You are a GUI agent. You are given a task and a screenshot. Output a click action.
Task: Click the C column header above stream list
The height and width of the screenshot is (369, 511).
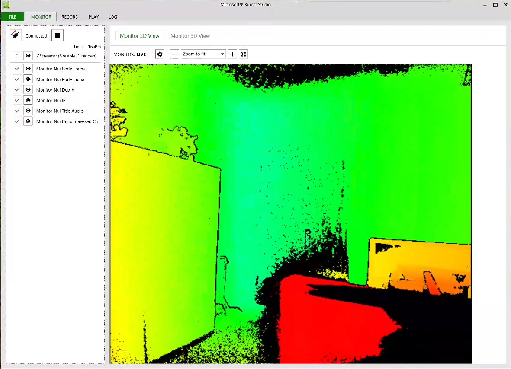click(16, 55)
